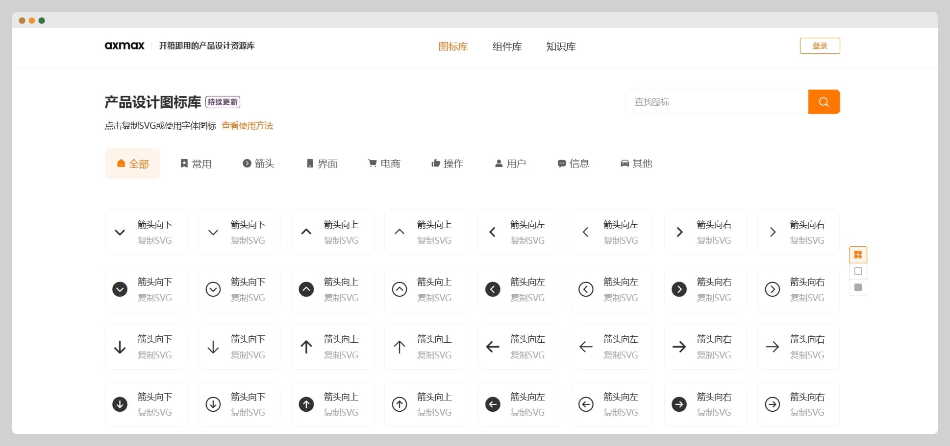This screenshot has width=950, height=446.
Task: Copy the solid black circled left-arrow icon
Action: click(493, 404)
